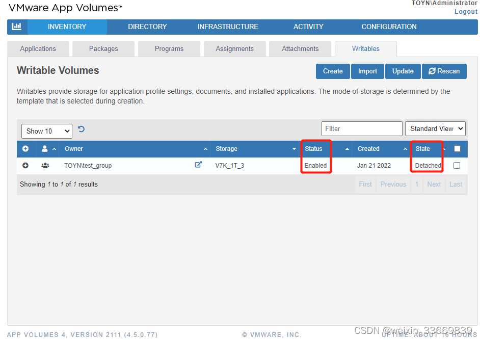
Task: Click the V7K_1T_3 storage cell
Action: [x=230, y=165]
